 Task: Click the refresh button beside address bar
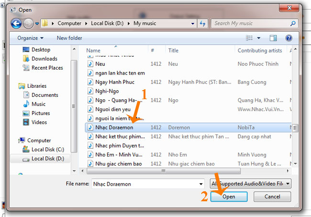pyautogui.click(x=202, y=23)
